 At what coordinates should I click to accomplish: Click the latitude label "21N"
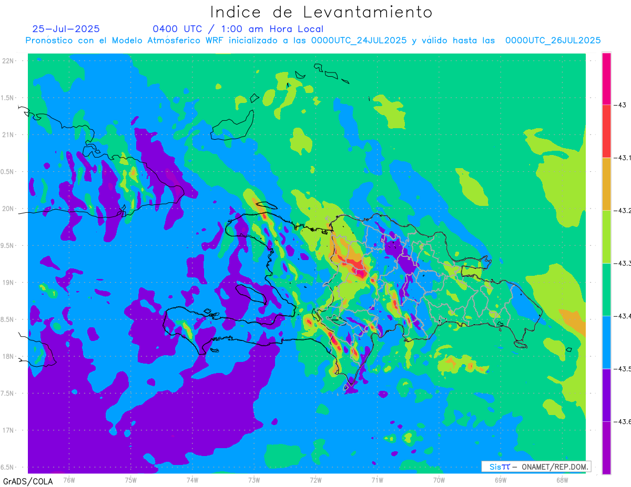point(8,135)
